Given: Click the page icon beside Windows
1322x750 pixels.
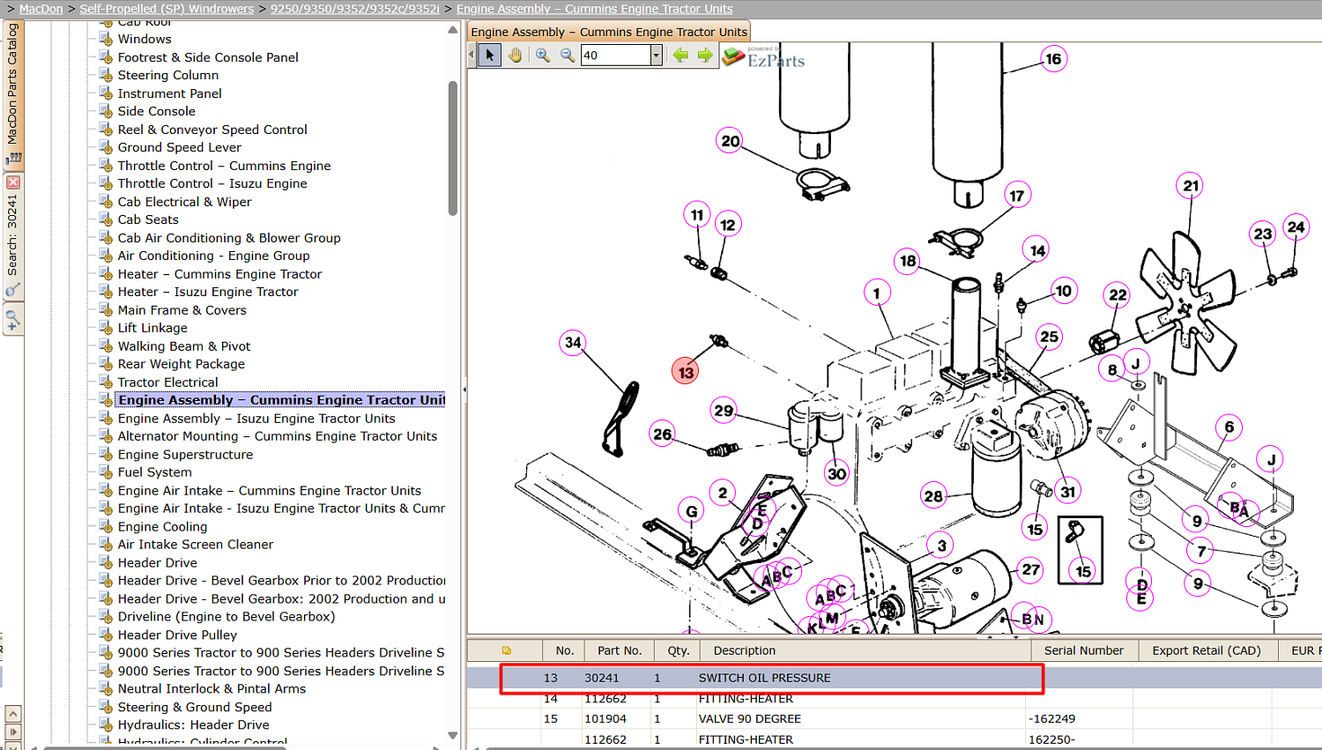Looking at the screenshot, I should [106, 39].
